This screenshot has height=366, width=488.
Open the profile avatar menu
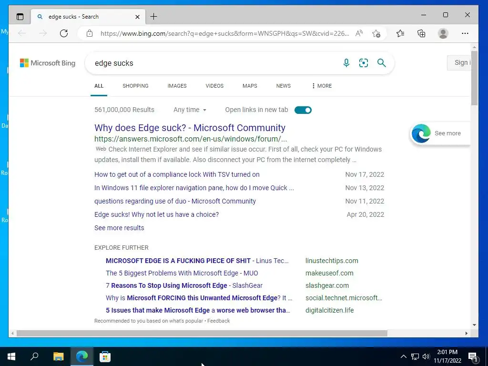click(443, 33)
